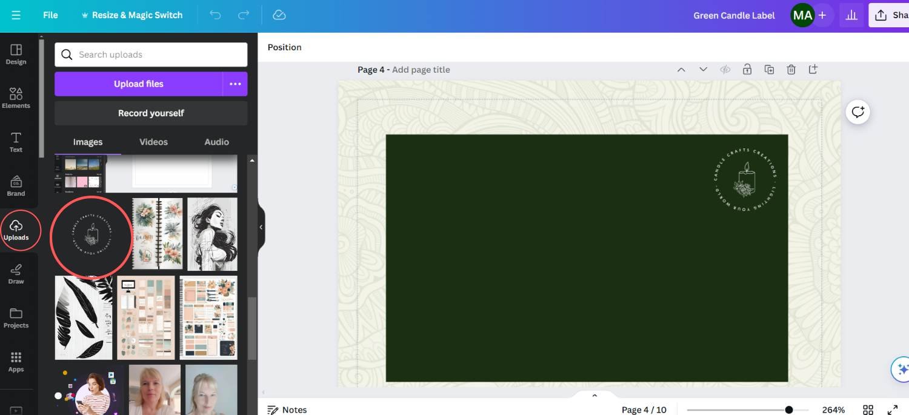Viewport: 909px width, 415px height.
Task: Open the Brand kit panel
Action: (x=16, y=185)
